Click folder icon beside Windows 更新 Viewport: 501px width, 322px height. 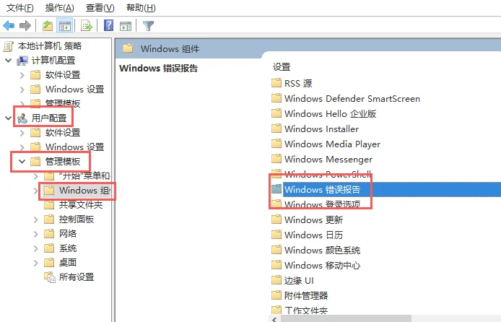(x=276, y=219)
